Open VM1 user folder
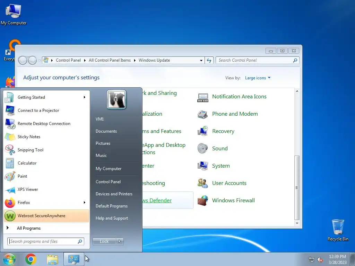The height and width of the screenshot is (266, 355). [99, 119]
